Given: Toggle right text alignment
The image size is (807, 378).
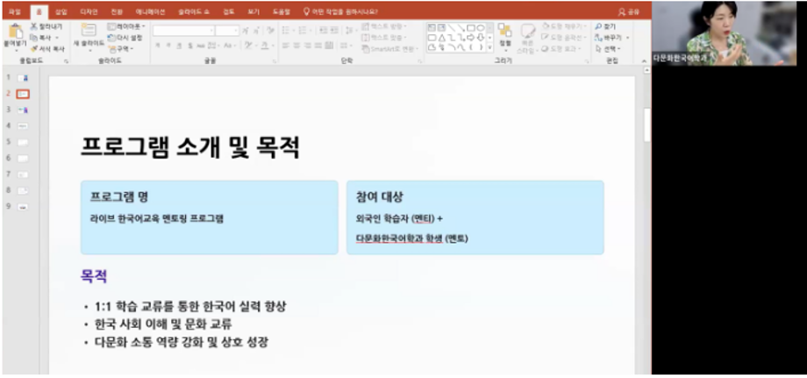Looking at the screenshot, I should 308,46.
